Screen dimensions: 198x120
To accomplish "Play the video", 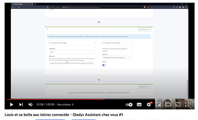I will [11, 105].
